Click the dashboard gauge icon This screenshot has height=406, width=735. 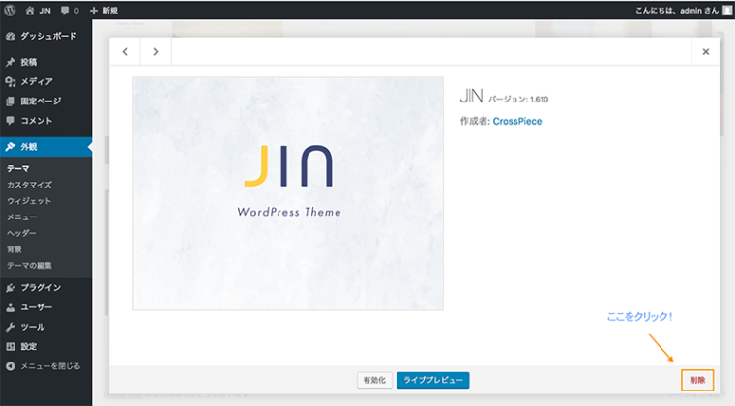pos(11,36)
